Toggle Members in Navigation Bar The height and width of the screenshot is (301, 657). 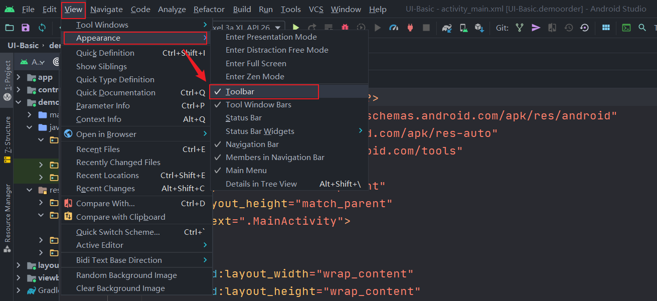pyautogui.click(x=289, y=157)
